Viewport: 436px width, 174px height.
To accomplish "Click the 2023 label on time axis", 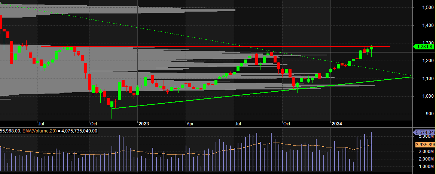I will [144, 124].
